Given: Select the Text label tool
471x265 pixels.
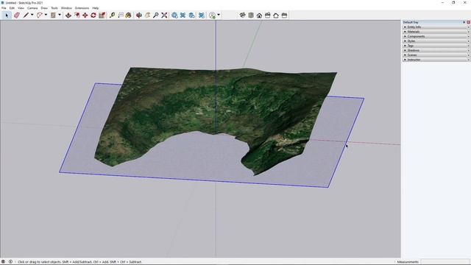Looking at the screenshot, I should 121,15.
